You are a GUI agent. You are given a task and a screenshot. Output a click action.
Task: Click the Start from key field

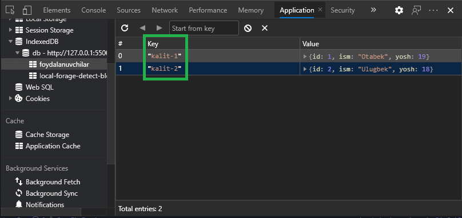tap(204, 28)
